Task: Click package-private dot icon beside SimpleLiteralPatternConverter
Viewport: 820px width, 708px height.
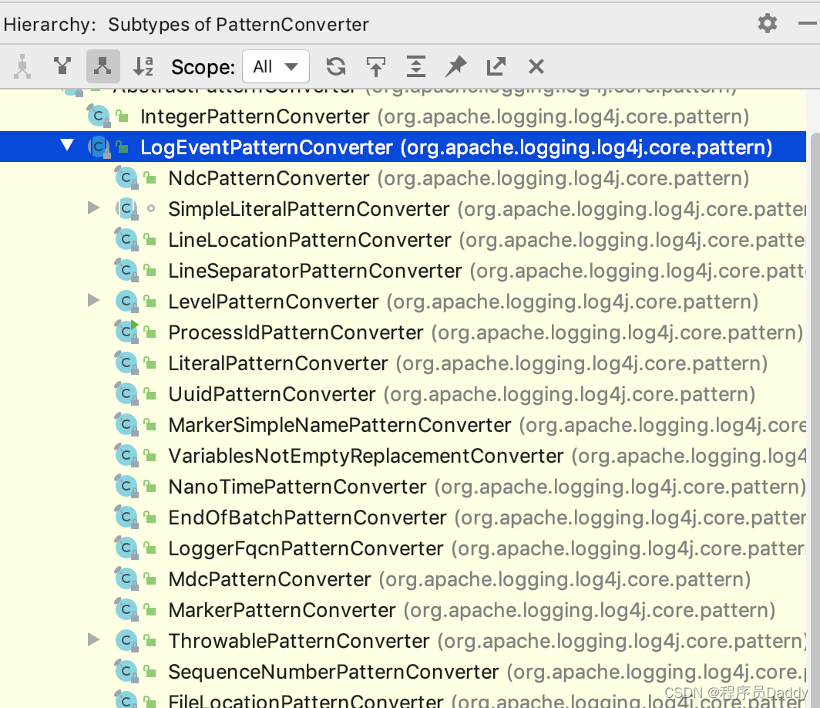Action: pos(151,208)
